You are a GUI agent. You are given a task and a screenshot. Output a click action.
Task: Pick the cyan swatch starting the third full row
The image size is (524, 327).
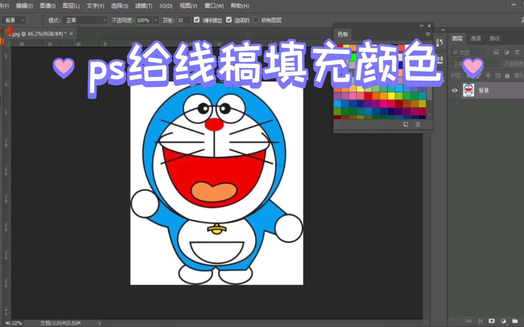click(x=337, y=104)
